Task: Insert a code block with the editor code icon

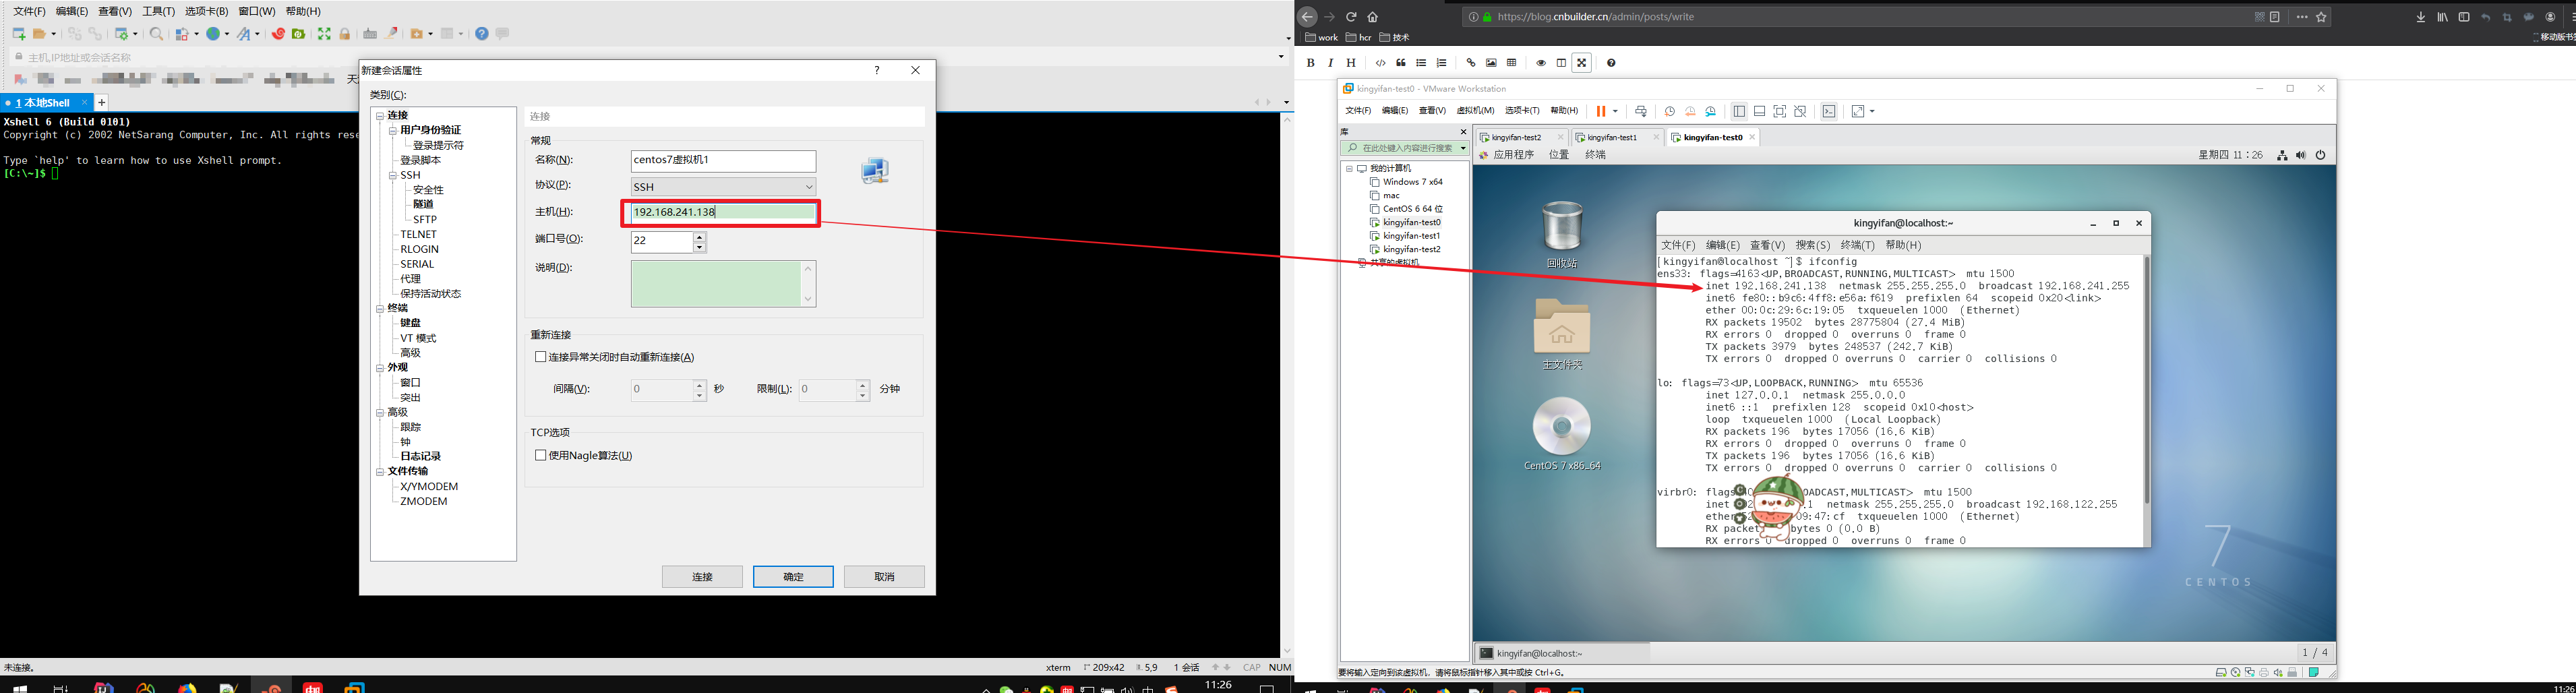Action: pyautogui.click(x=1381, y=63)
